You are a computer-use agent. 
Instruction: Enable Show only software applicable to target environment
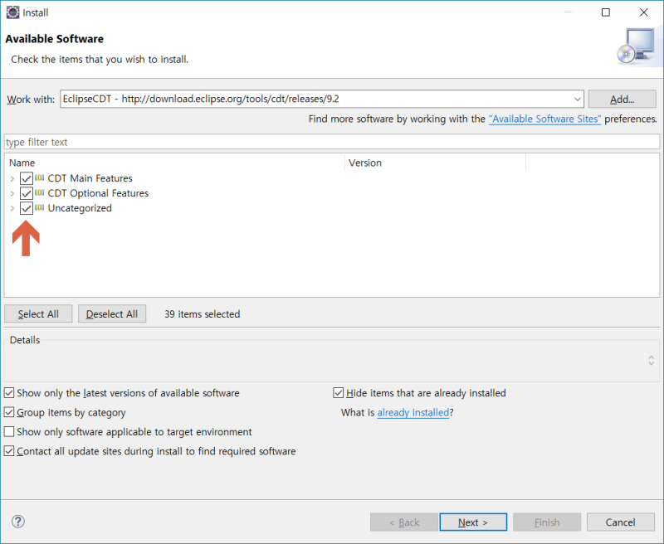point(9,431)
